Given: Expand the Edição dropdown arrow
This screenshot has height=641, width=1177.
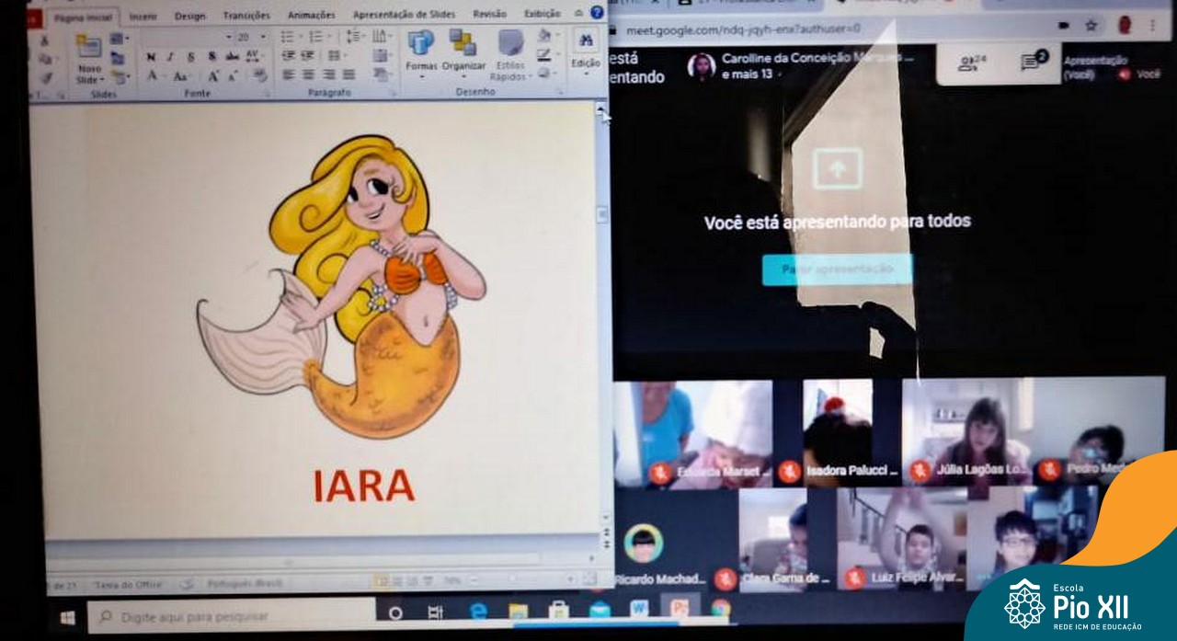Looking at the screenshot, I should point(586,73).
